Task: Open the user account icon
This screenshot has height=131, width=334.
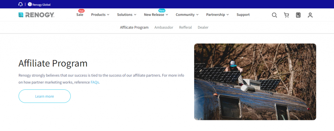Action: [310, 15]
